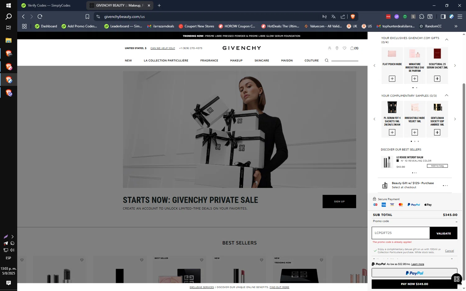The image size is (466, 291).
Task: Add PL Serum FDT 4 Sachets sample
Action: tap(392, 132)
